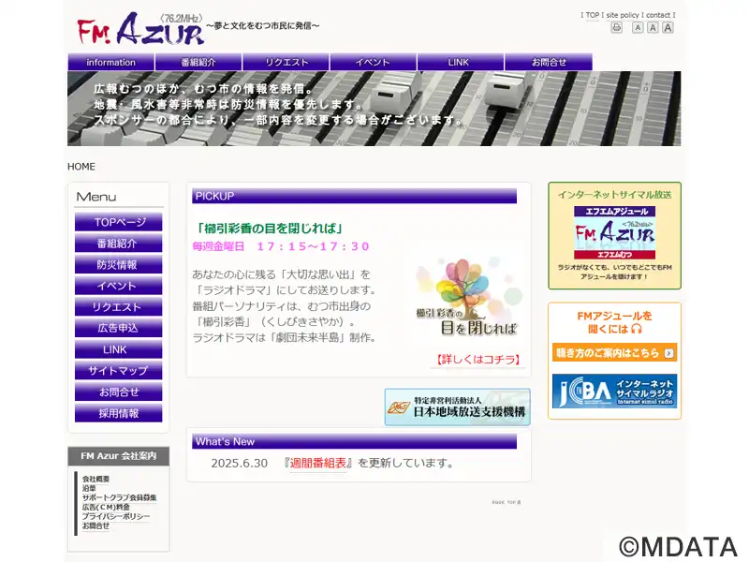The height and width of the screenshot is (562, 749).
Task: Follow the 詳しくはコチラ link
Action: pyautogui.click(x=478, y=360)
